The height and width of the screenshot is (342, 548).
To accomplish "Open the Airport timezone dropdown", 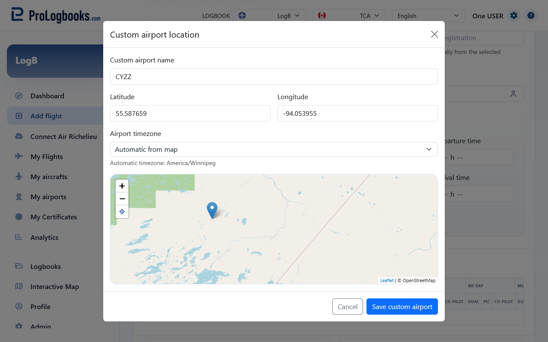I will (274, 149).
